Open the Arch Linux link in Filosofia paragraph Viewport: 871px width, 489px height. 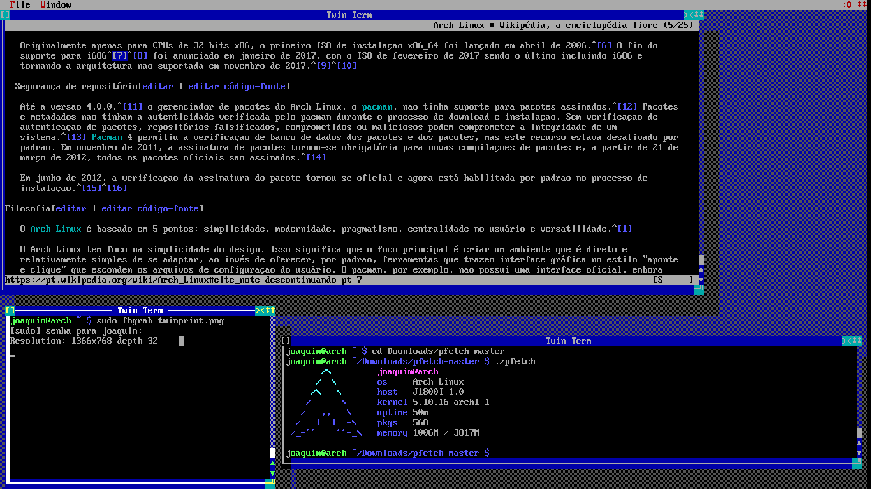click(x=56, y=229)
